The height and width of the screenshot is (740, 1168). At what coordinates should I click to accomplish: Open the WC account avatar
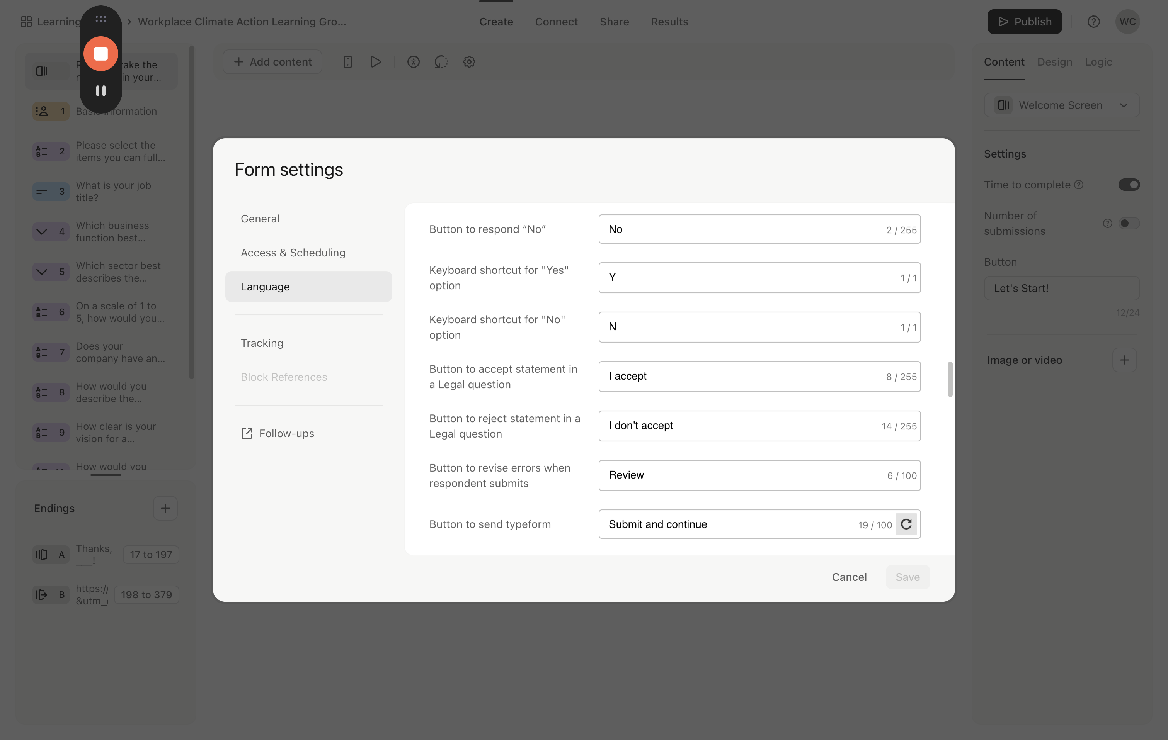[x=1127, y=22]
